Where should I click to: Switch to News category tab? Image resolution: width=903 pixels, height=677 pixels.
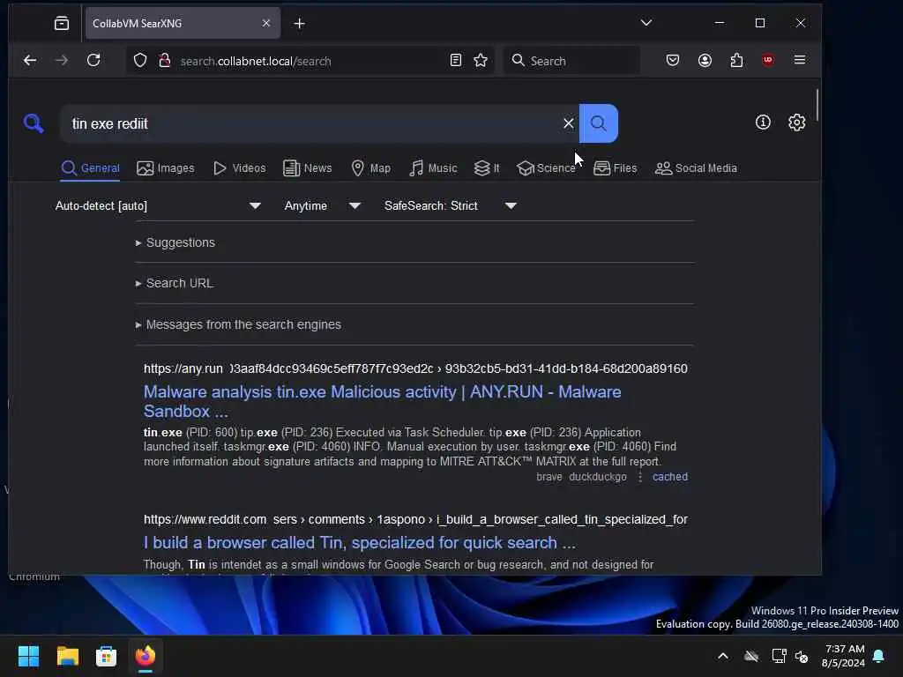(308, 168)
